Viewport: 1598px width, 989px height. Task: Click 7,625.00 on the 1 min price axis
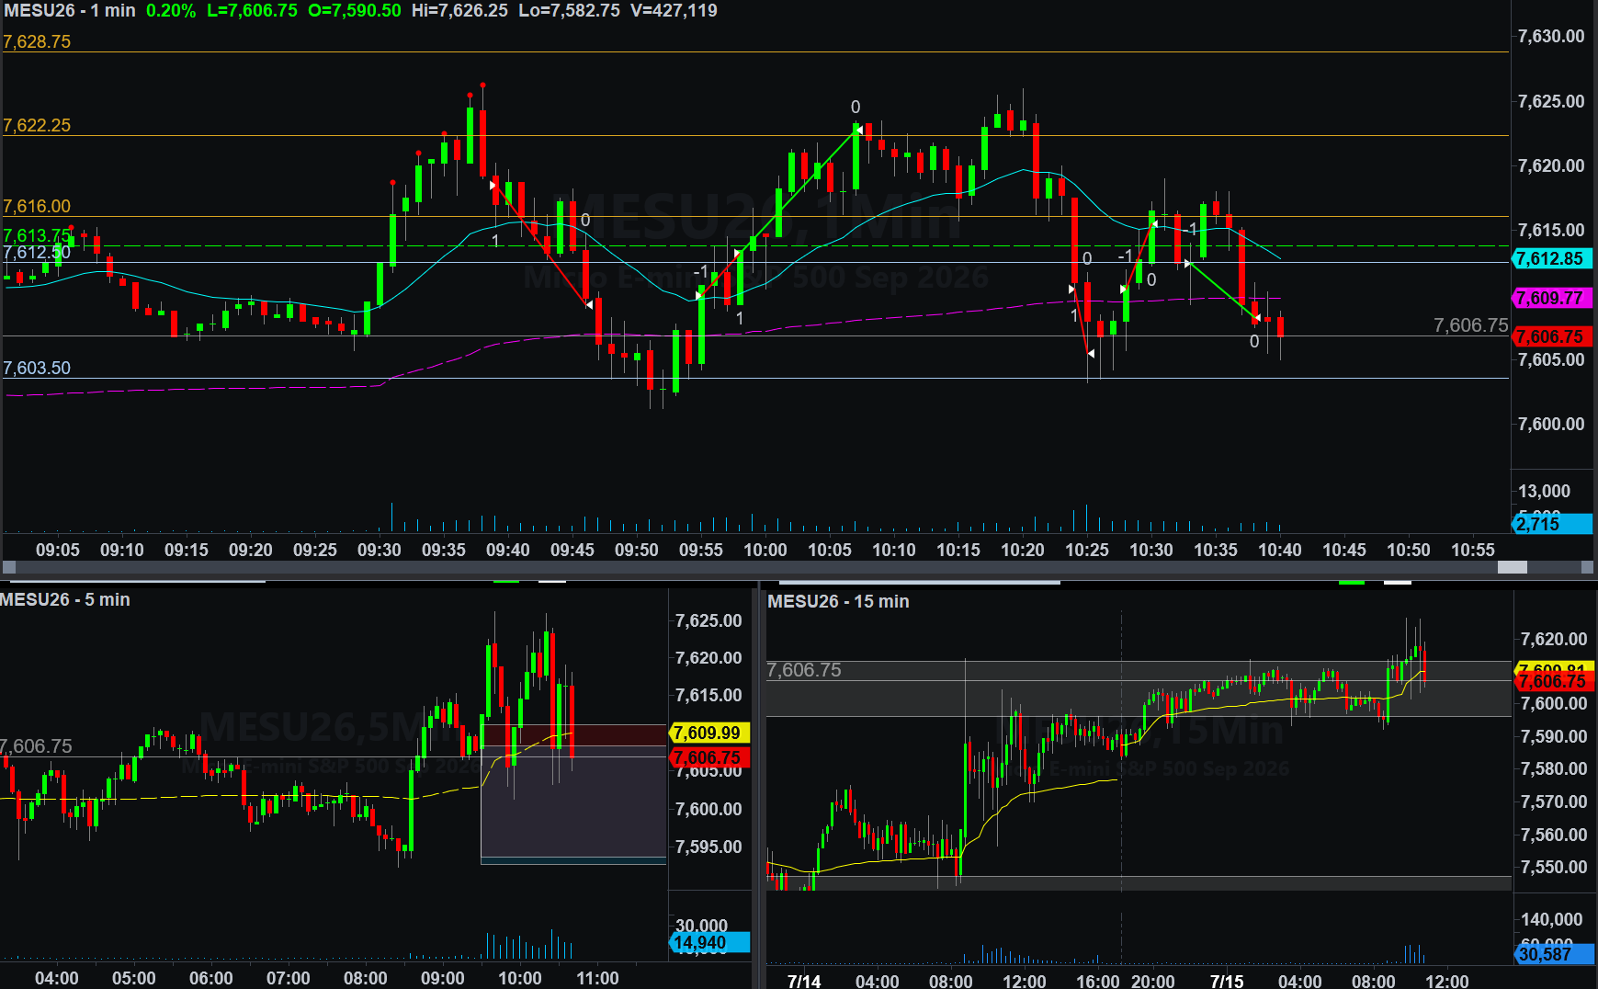(1551, 101)
